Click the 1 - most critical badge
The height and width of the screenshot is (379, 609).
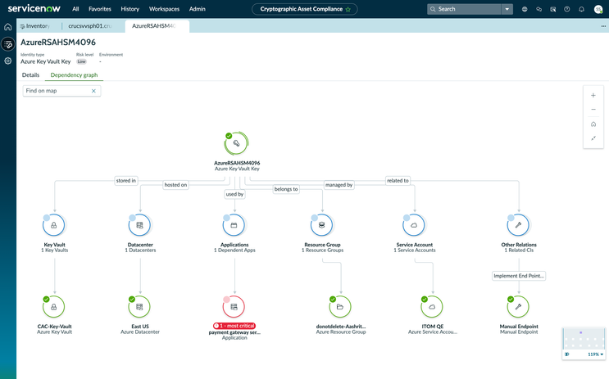point(234,326)
